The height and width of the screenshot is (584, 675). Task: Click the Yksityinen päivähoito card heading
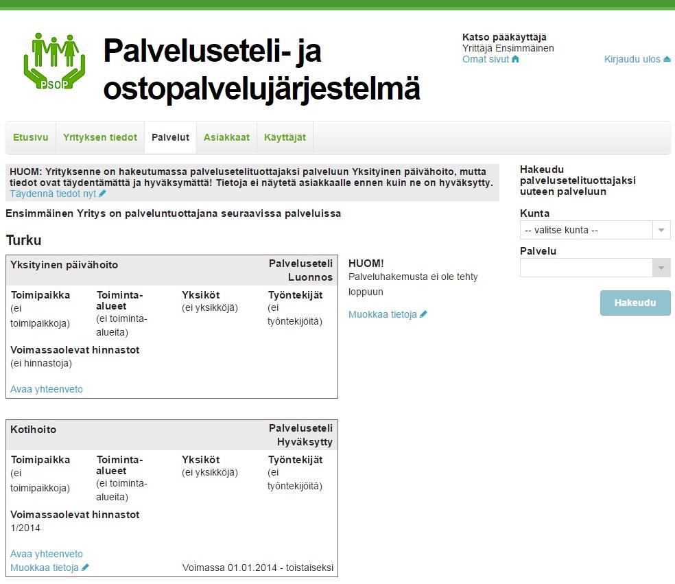(64, 265)
